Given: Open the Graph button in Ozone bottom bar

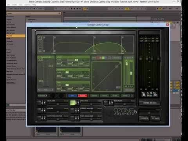Looking at the screenshot, I should tap(115, 96).
